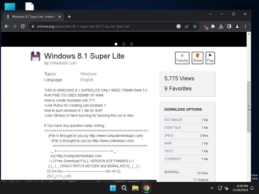
Task: Download the TORRENT file
Action: click(173, 159)
